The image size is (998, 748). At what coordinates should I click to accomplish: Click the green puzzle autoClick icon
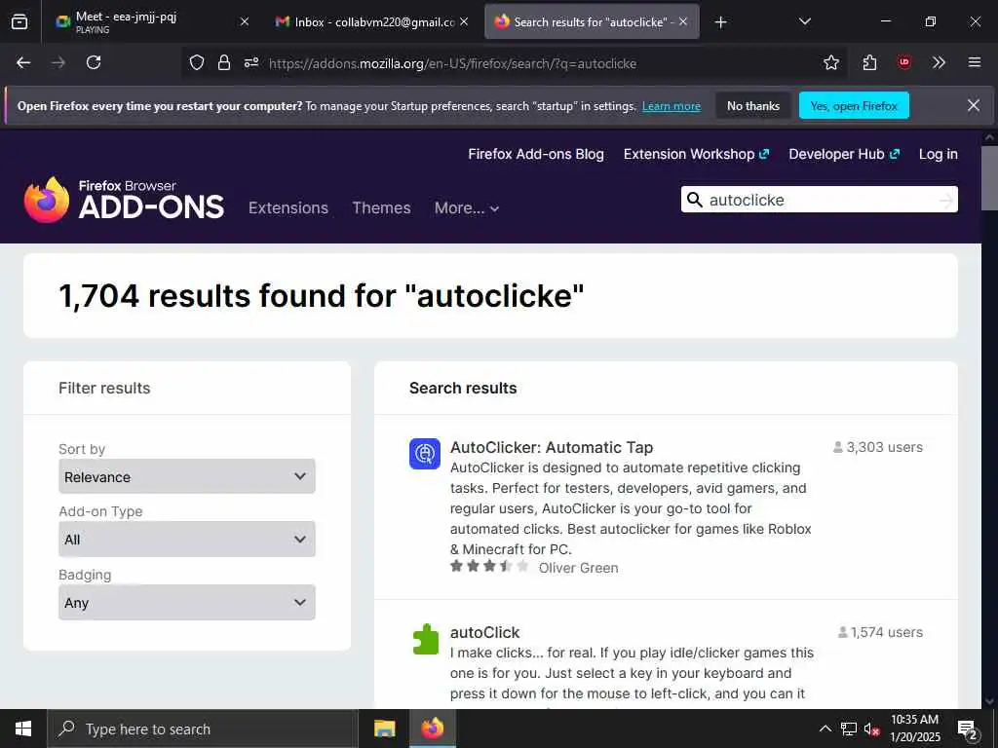tap(425, 639)
